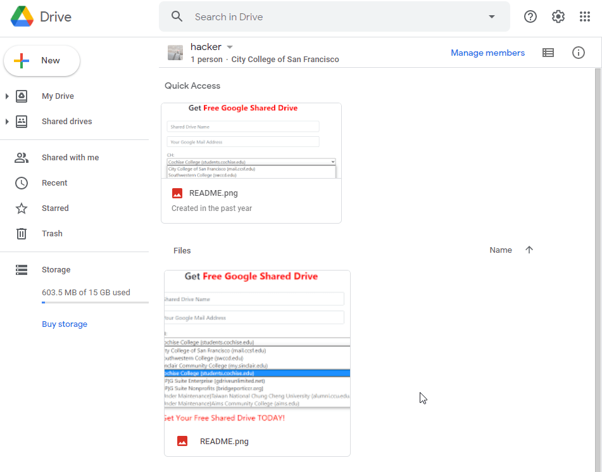
Task: Click the Quick Access README.png image icon
Action: [177, 193]
